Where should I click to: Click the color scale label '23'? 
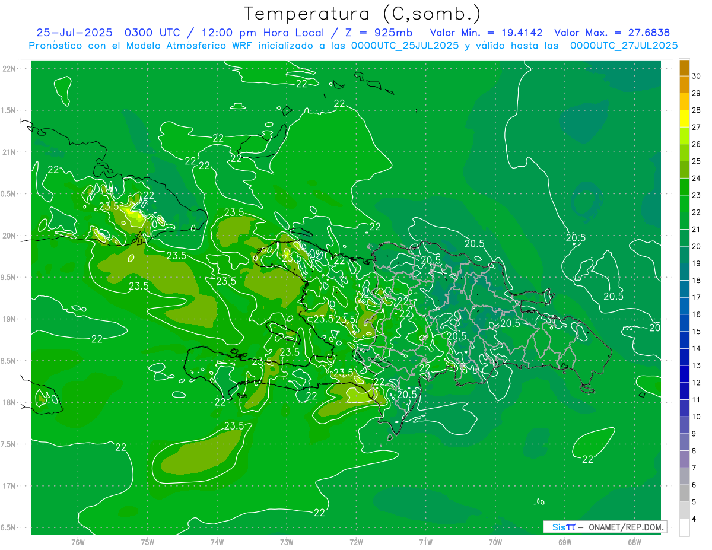click(x=697, y=195)
